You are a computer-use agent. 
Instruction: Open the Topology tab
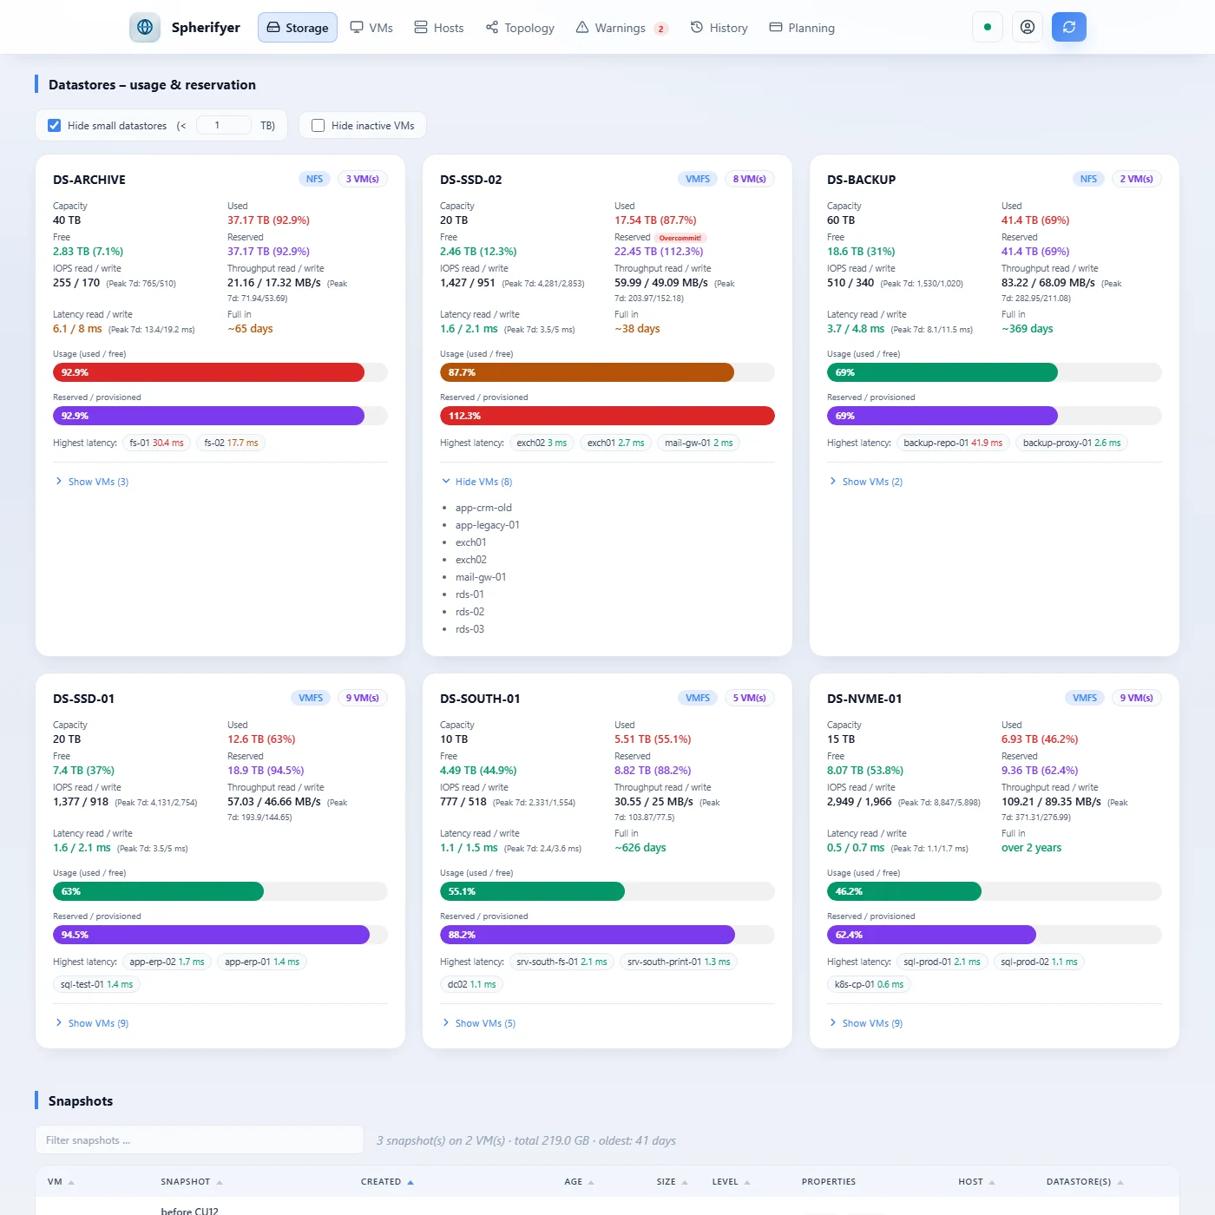(520, 28)
